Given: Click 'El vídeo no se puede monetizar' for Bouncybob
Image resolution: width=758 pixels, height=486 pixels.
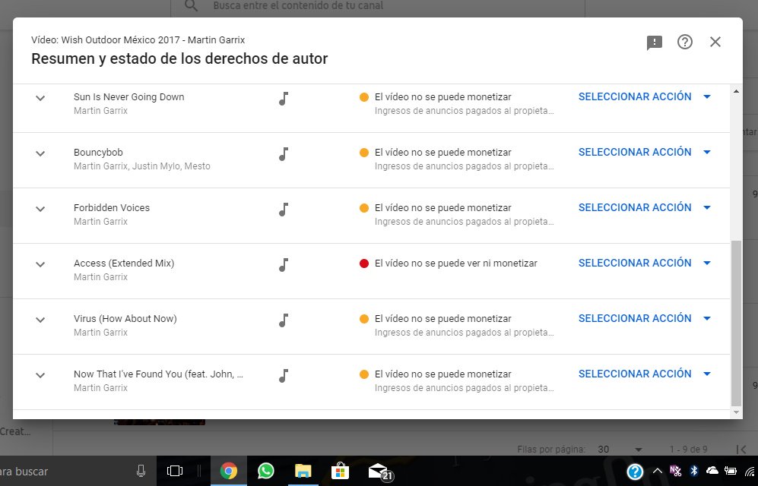Looking at the screenshot, I should pyautogui.click(x=442, y=153).
